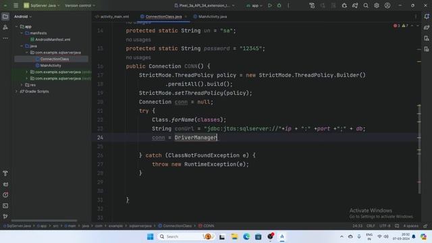Expand Gradle Scripts node
Image resolution: width=432 pixels, height=243 pixels.
(16, 91)
